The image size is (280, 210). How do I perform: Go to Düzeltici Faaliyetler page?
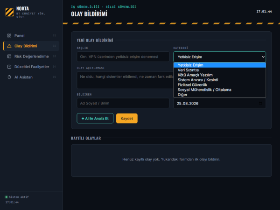(x=31, y=67)
